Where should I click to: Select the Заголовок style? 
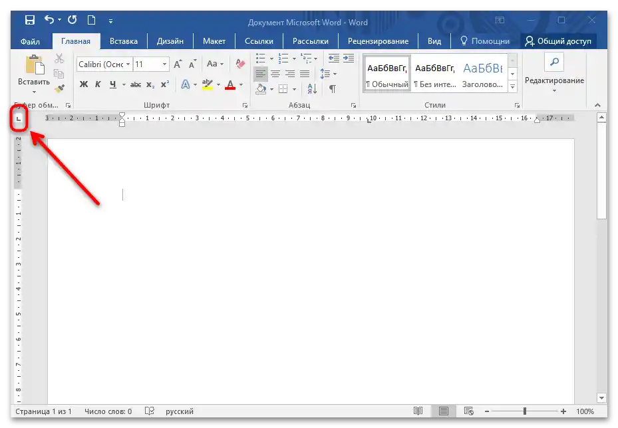483,74
